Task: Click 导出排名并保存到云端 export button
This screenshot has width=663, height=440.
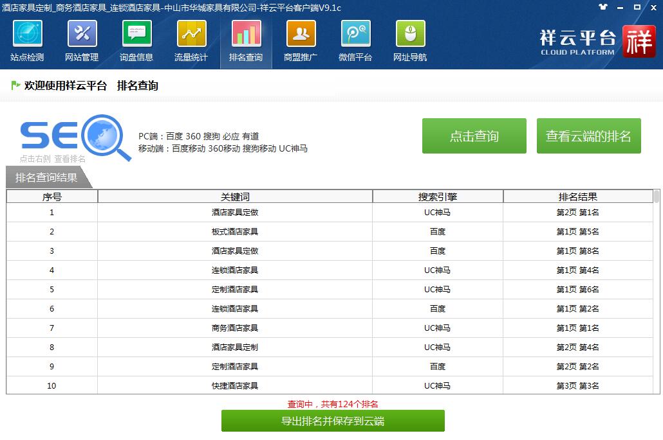Action: coord(333,421)
